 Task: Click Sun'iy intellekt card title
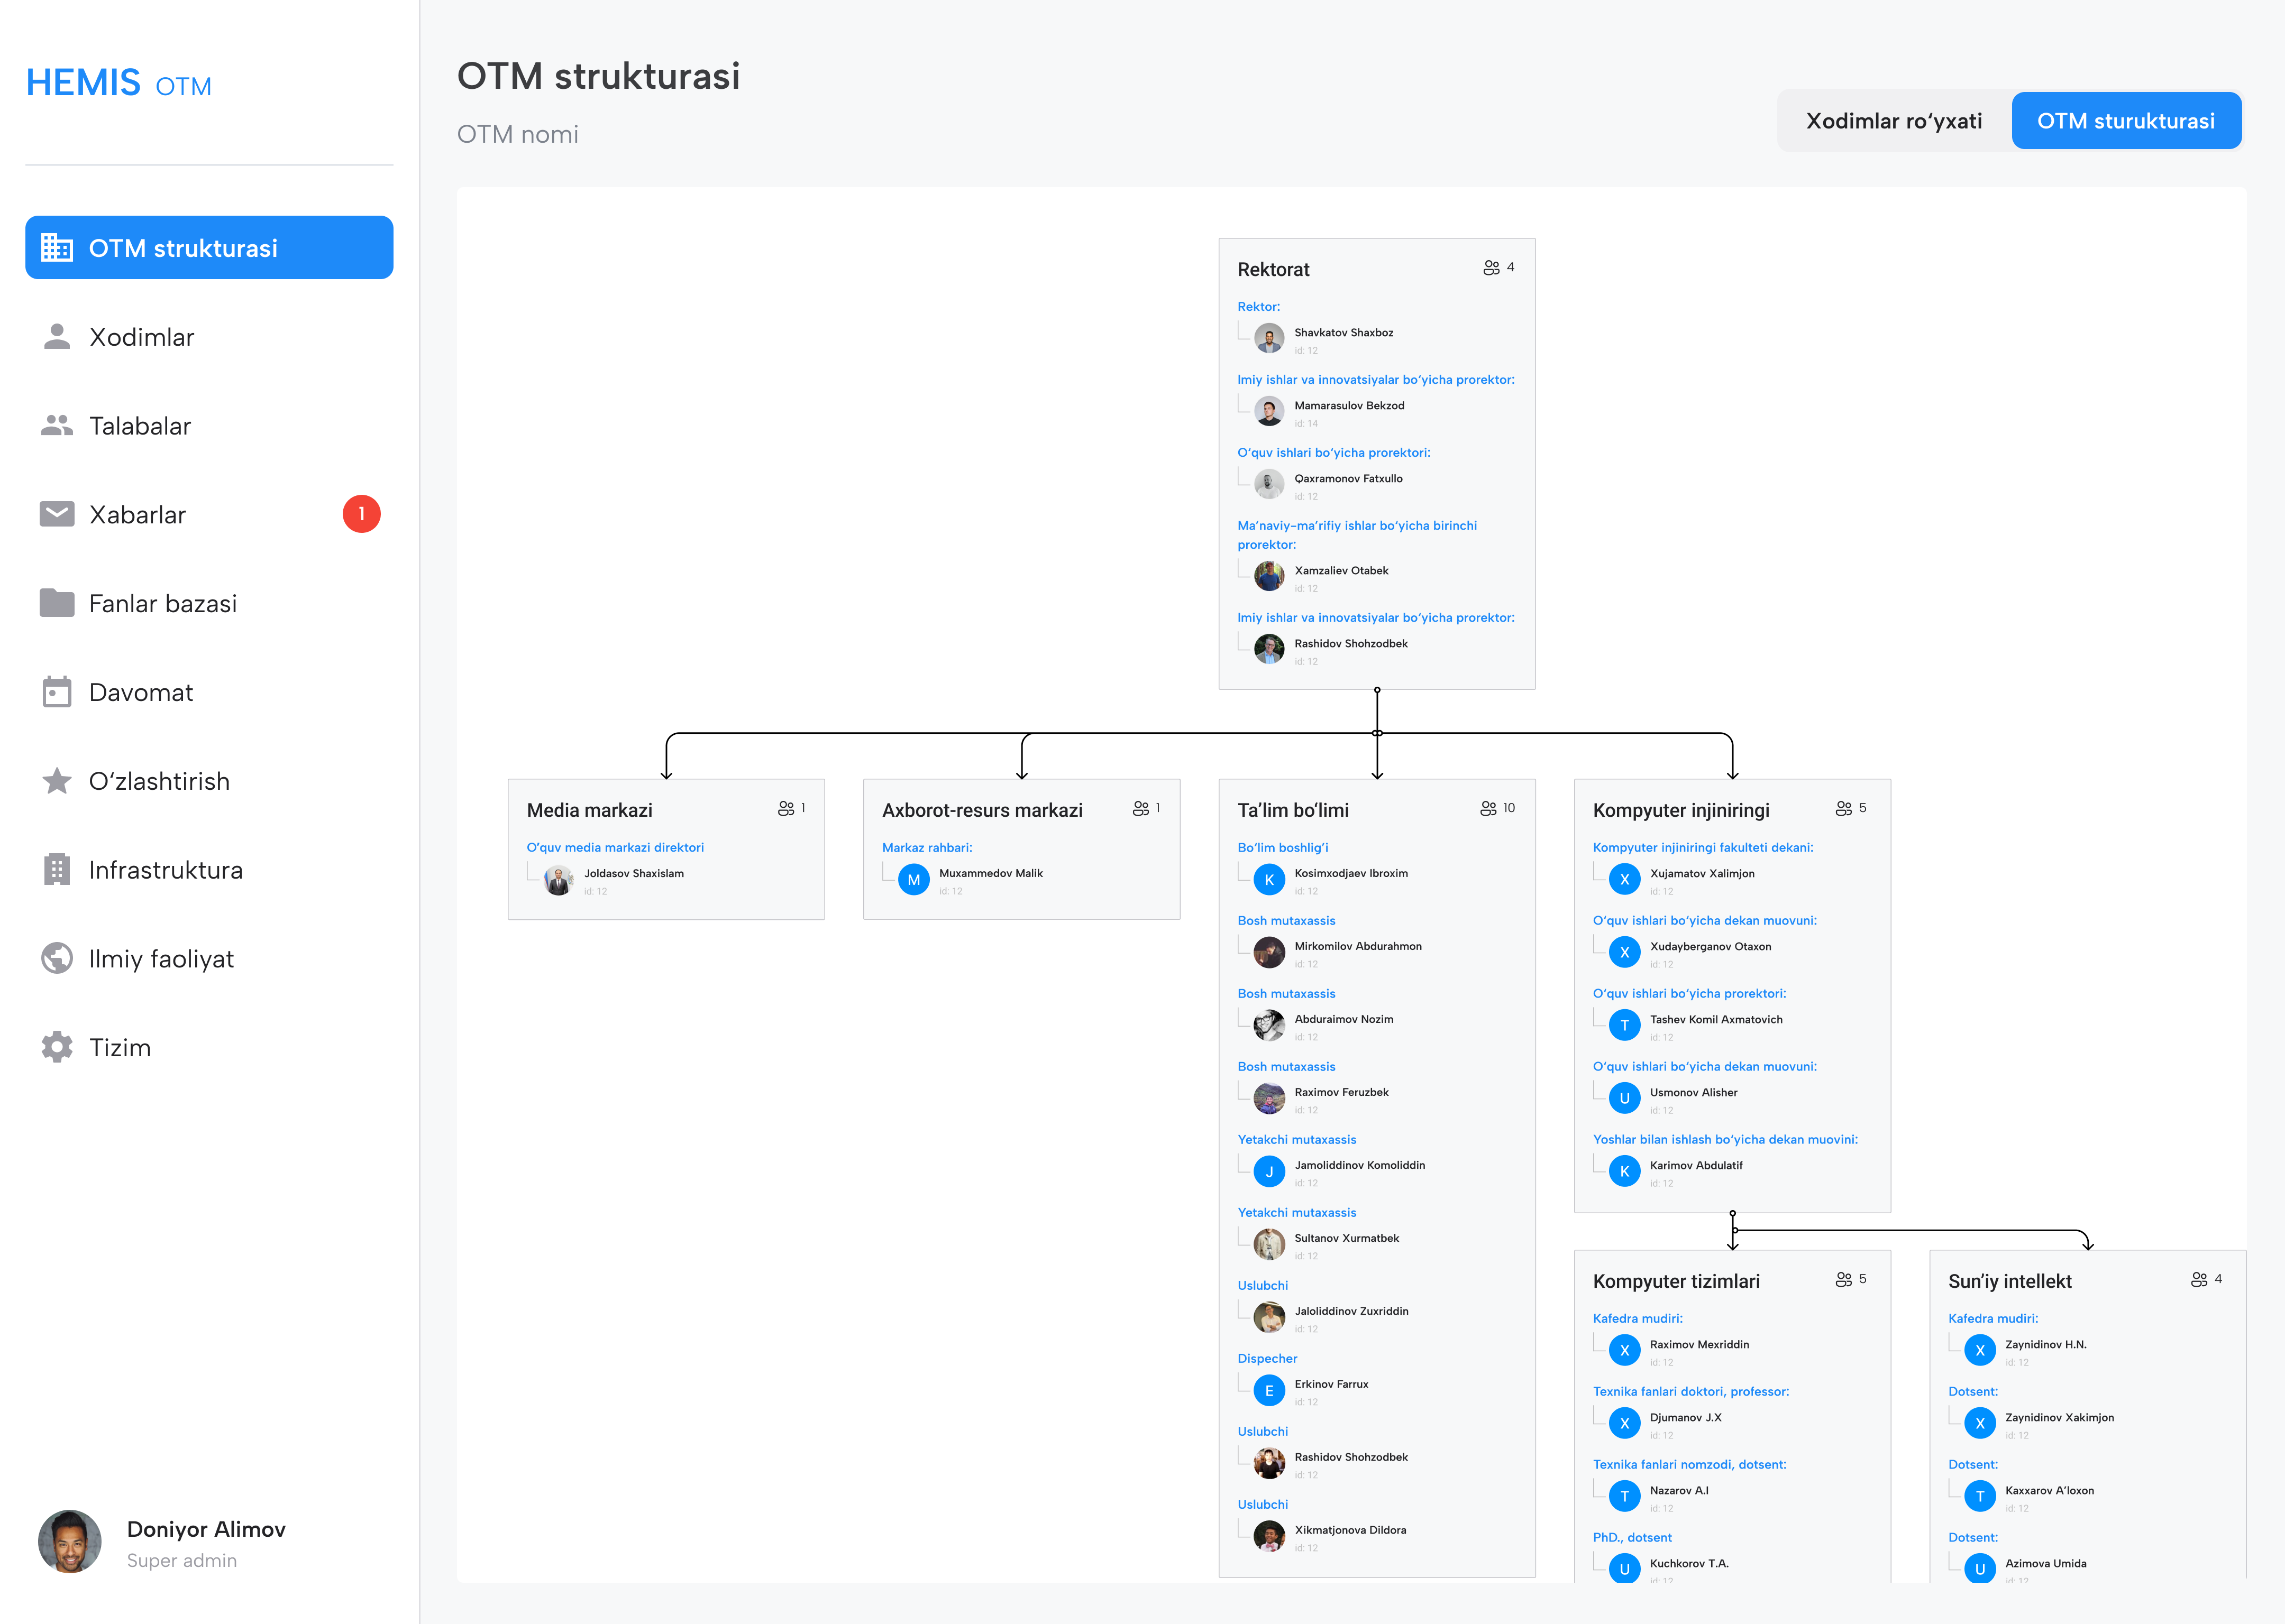2010,1281
